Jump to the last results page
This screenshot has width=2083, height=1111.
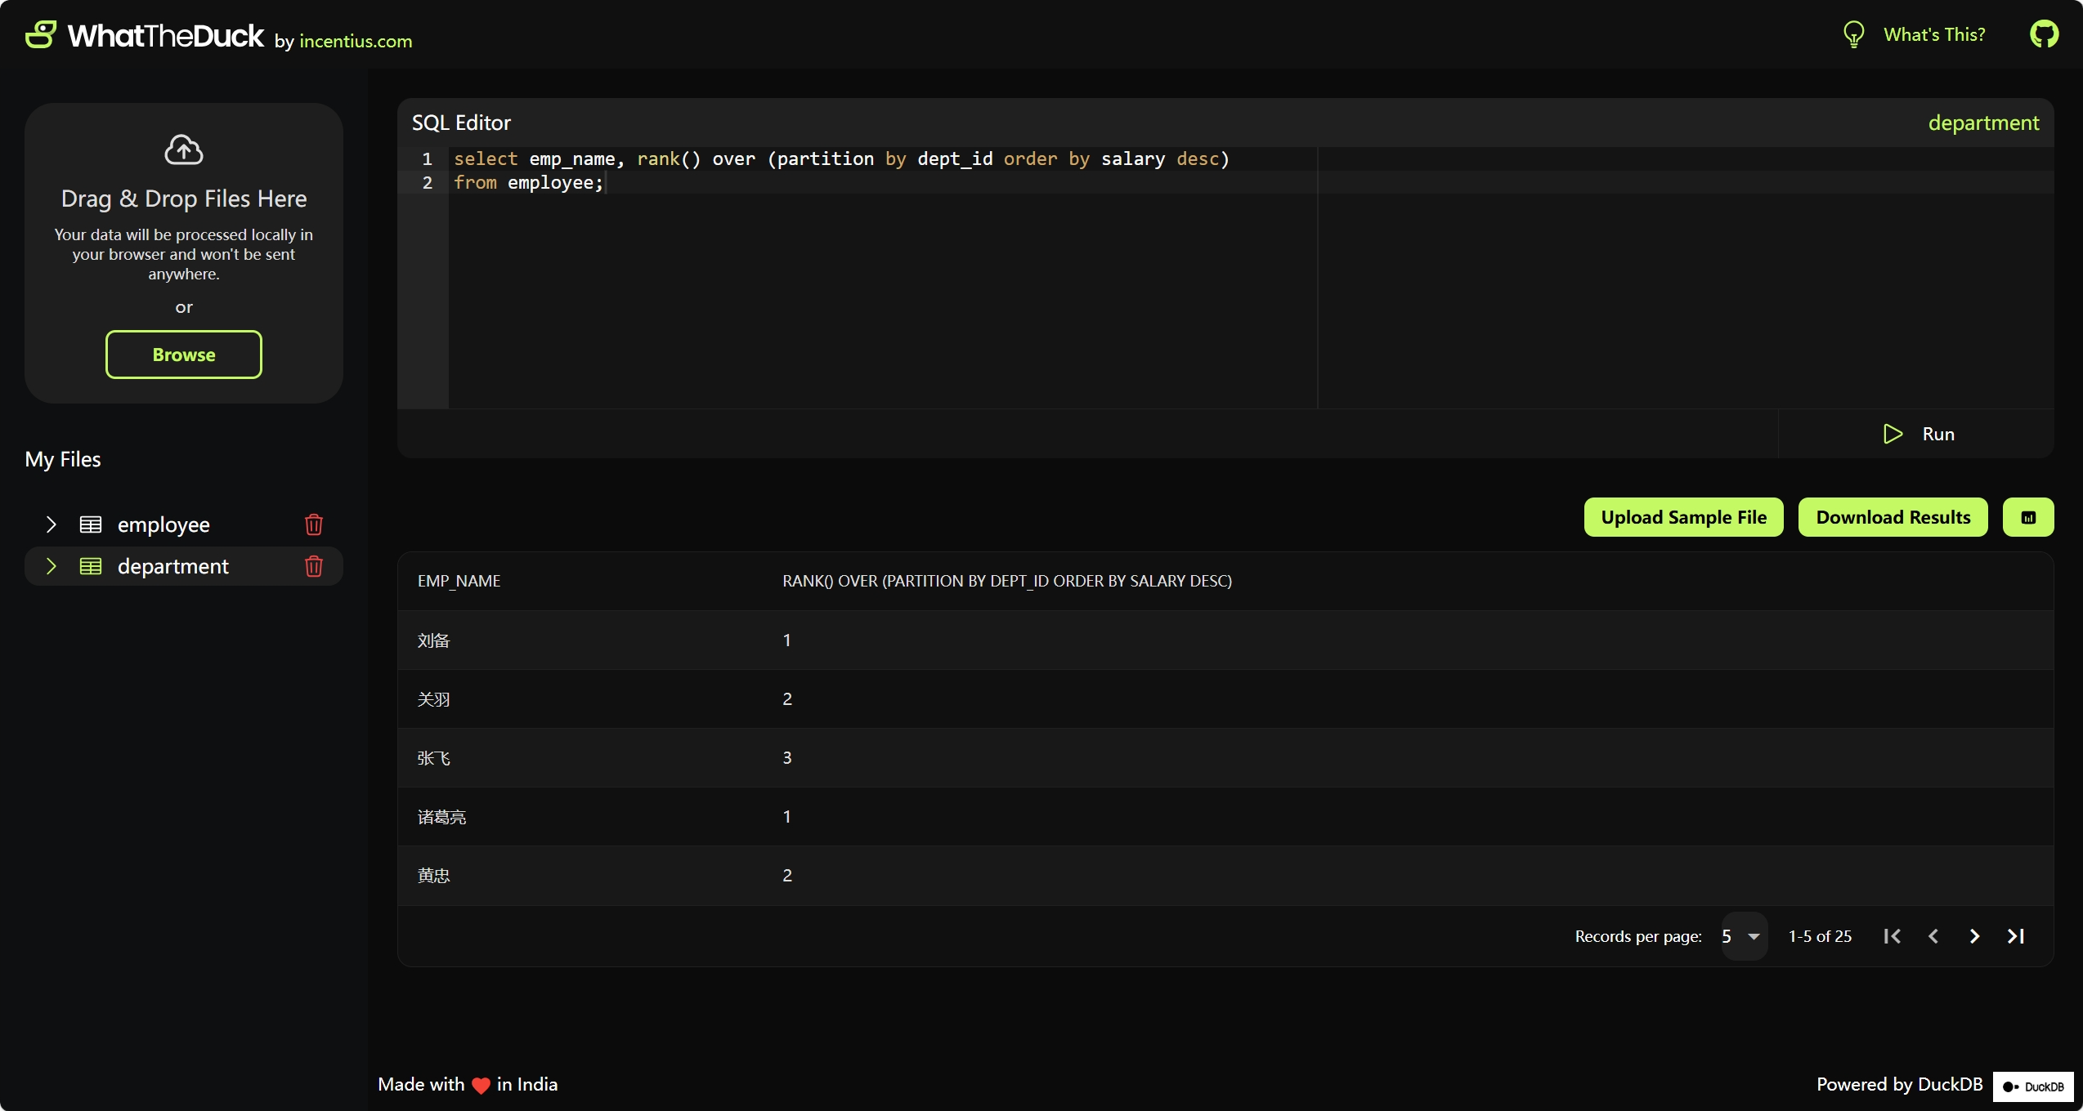coord(2016,936)
